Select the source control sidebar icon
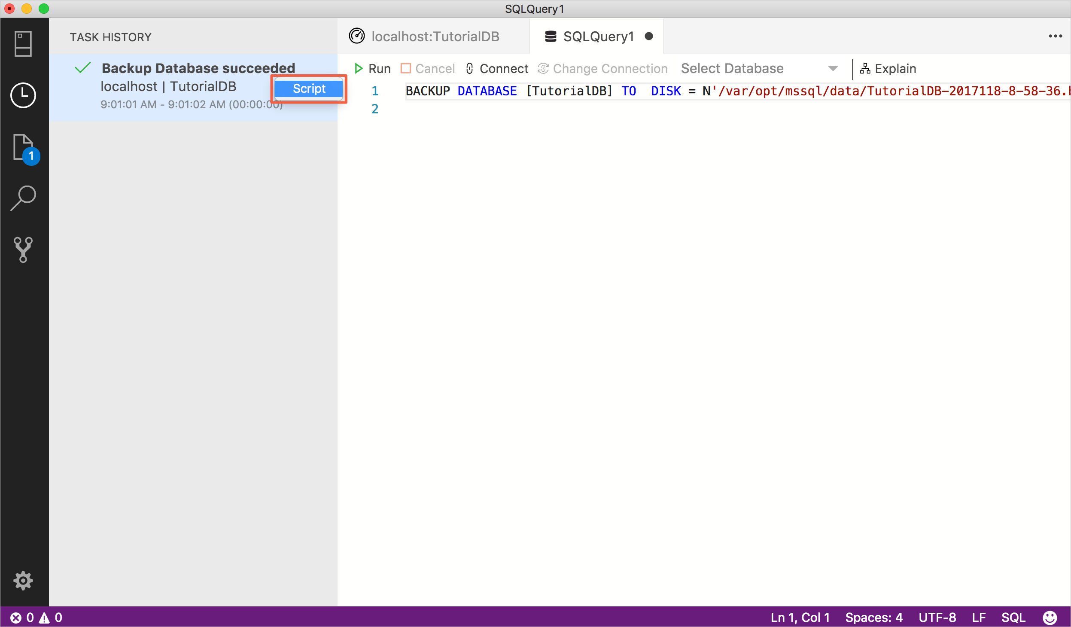The width and height of the screenshot is (1071, 627). (22, 250)
